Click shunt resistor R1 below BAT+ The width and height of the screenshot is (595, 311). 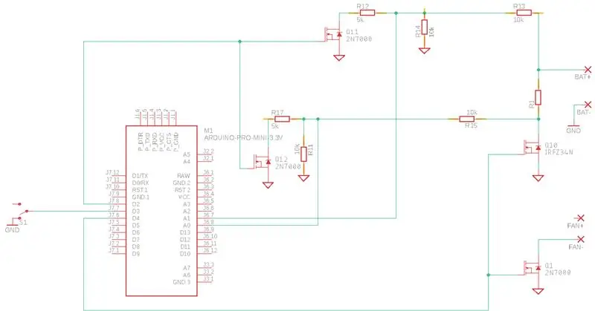click(538, 98)
